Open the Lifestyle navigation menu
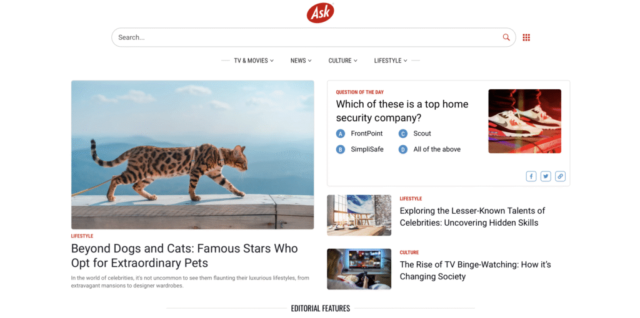Screen dimensions: 640x318 [x=391, y=60]
